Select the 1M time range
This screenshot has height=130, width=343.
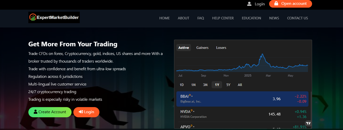(193, 85)
